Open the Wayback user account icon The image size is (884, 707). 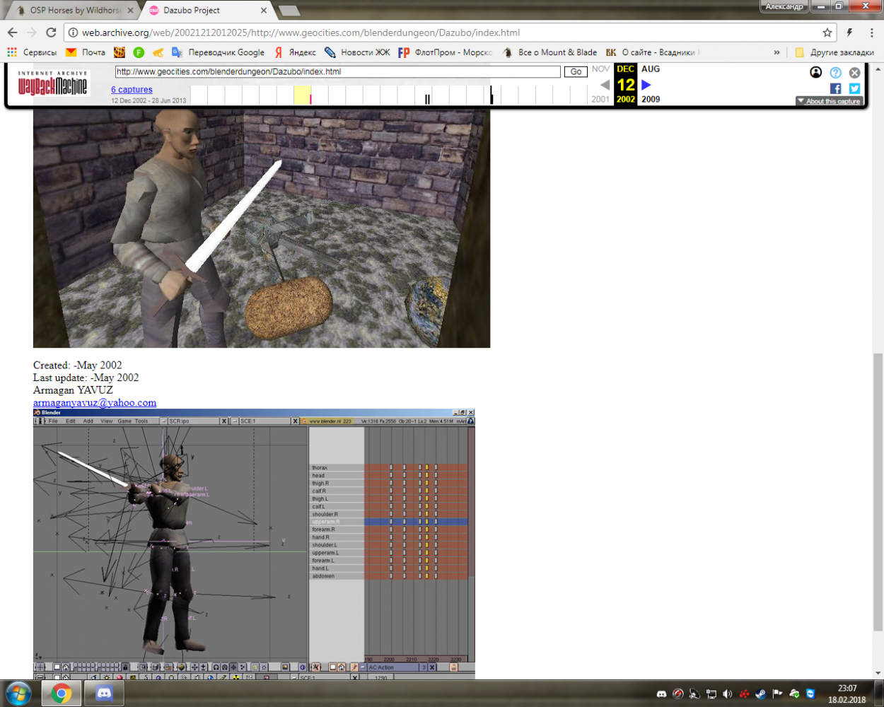coord(816,73)
